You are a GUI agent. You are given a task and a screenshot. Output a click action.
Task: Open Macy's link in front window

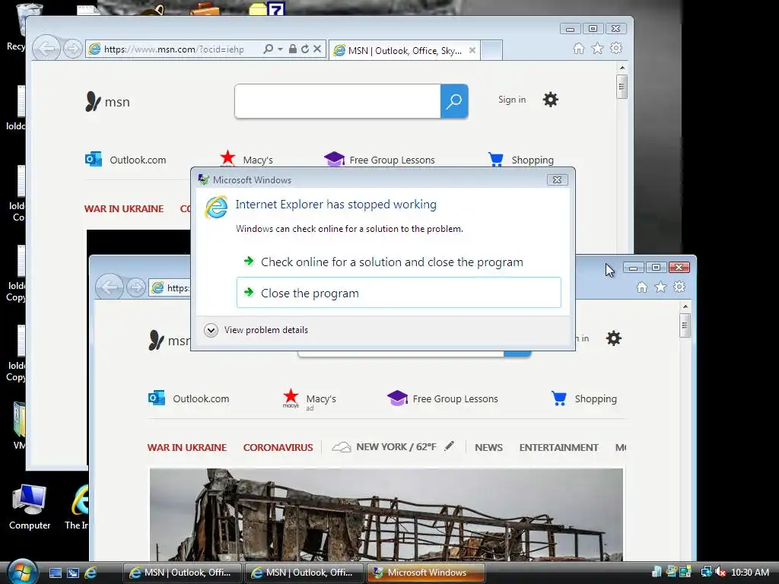coord(310,399)
